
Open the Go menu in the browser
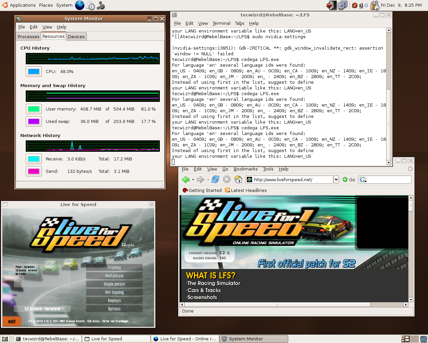tap(225, 169)
